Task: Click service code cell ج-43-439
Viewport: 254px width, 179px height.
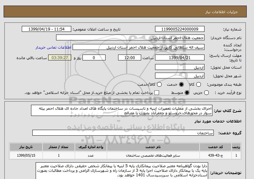Action: click(x=215, y=155)
